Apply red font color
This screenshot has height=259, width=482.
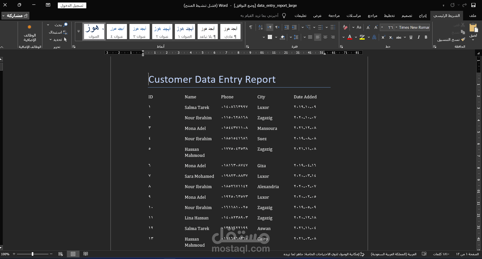tap(350, 37)
